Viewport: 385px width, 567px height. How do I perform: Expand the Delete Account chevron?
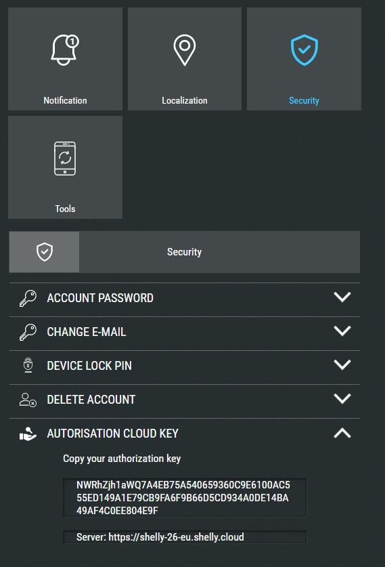click(342, 398)
